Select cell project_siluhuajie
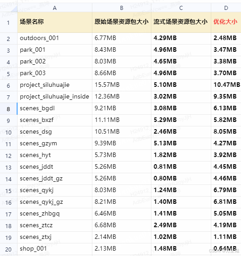Viewport: 241px width, 256px height. click(x=55, y=85)
